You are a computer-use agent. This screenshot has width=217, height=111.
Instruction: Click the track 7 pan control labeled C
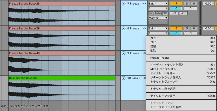[x=190, y=8]
